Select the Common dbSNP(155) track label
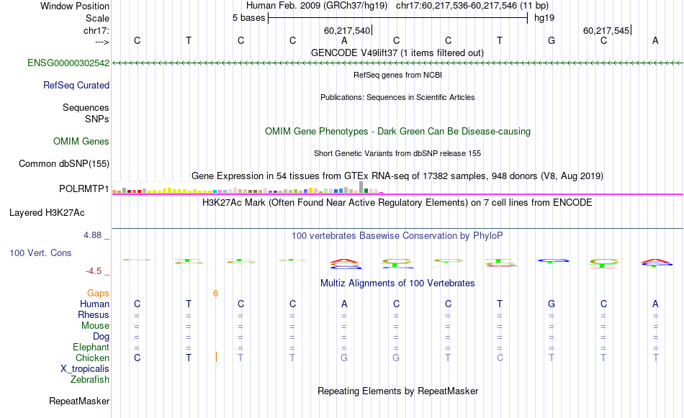Image resolution: width=684 pixels, height=418 pixels. (64, 163)
